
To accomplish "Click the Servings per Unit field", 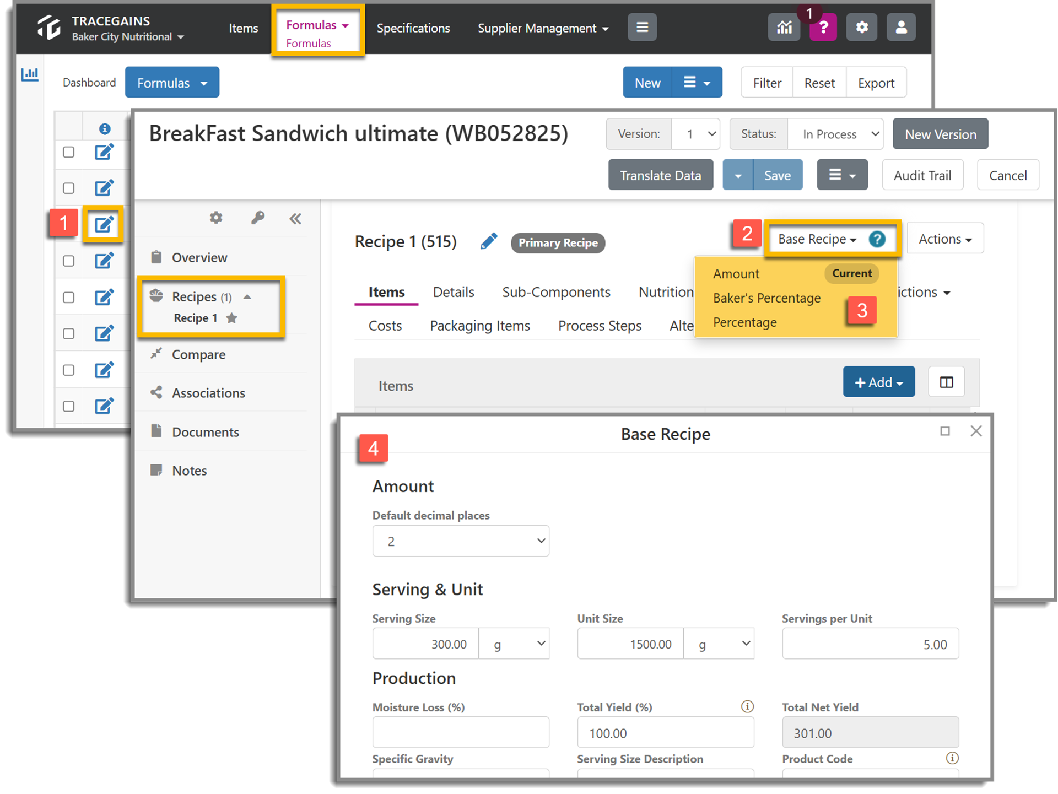I will click(x=870, y=644).
